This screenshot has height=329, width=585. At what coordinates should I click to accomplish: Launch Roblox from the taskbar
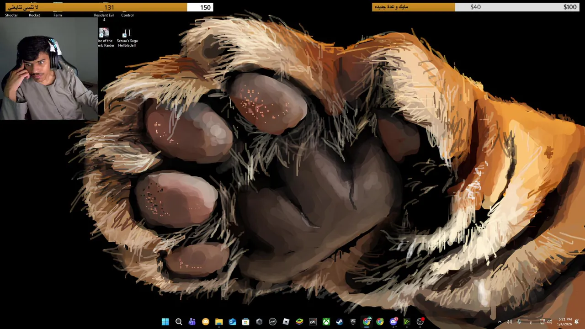point(286,322)
